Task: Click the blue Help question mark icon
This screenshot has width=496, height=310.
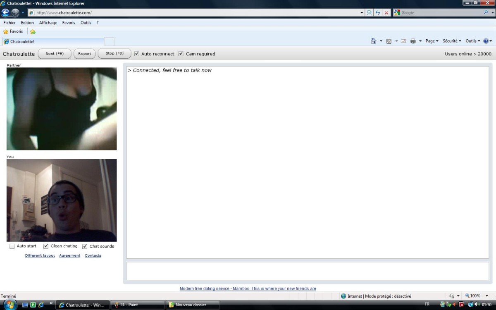Action: pyautogui.click(x=486, y=41)
